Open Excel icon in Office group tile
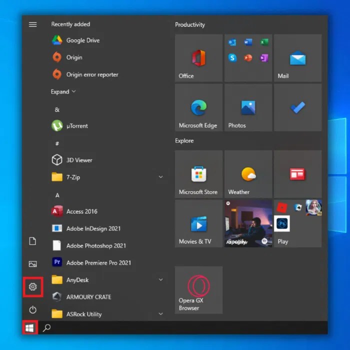This screenshot has width=350, height=350. pyautogui.click(x=264, y=42)
